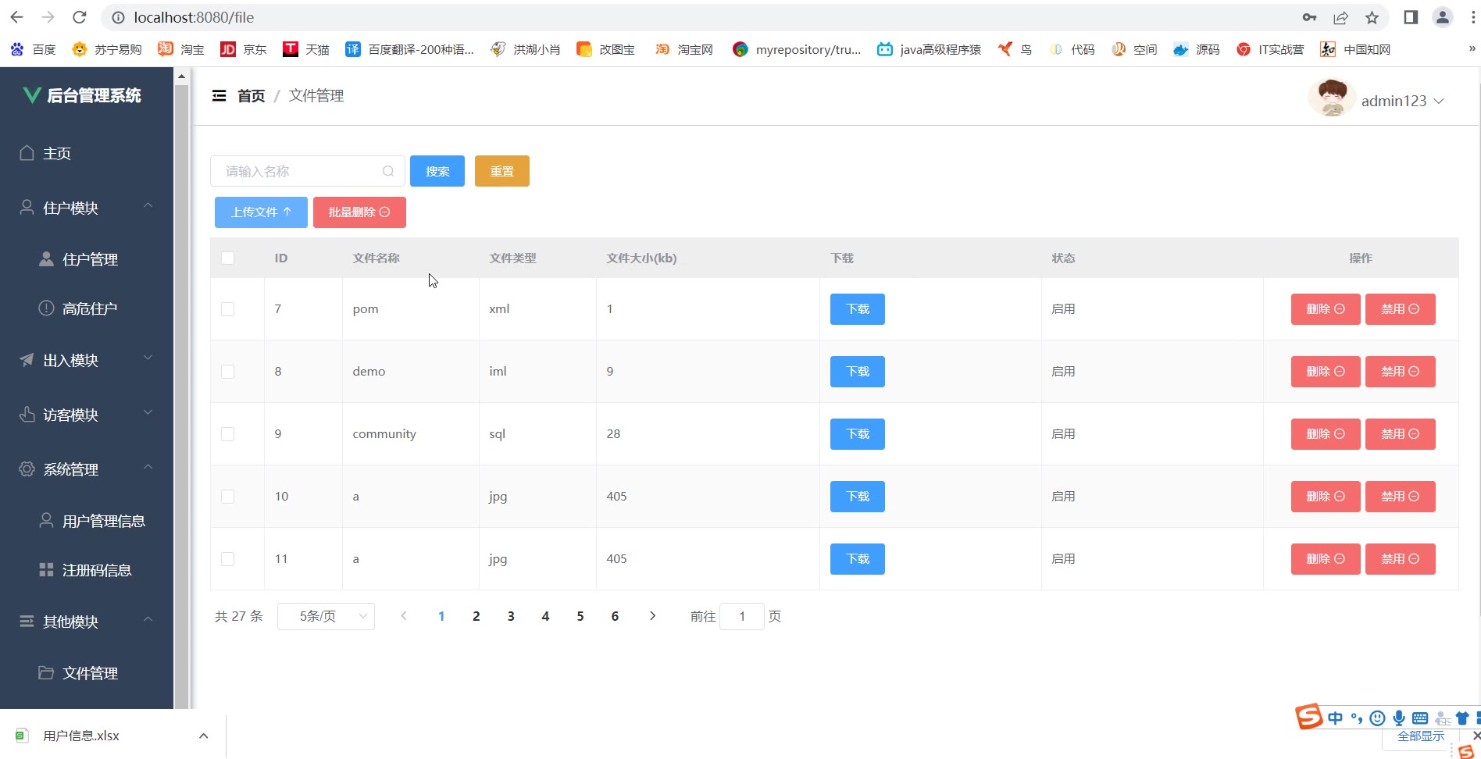
Task: Toggle the browser side panel icon
Action: 1411,17
